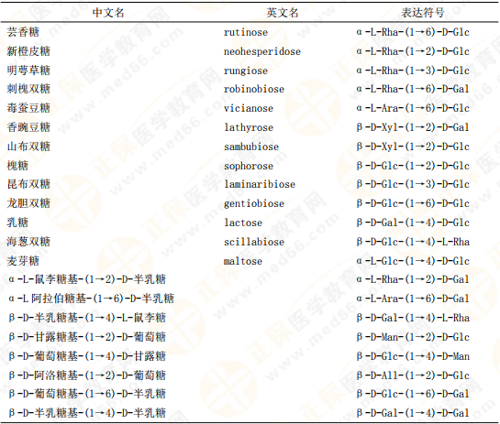This screenshot has width=500, height=424.
Task: Select the lathyrose cell
Action: click(249, 127)
